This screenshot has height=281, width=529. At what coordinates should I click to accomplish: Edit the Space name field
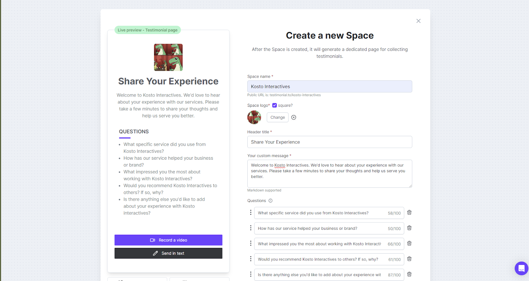coord(330,87)
